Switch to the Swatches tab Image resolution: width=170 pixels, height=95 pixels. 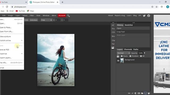pyautogui.click(x=129, y=25)
